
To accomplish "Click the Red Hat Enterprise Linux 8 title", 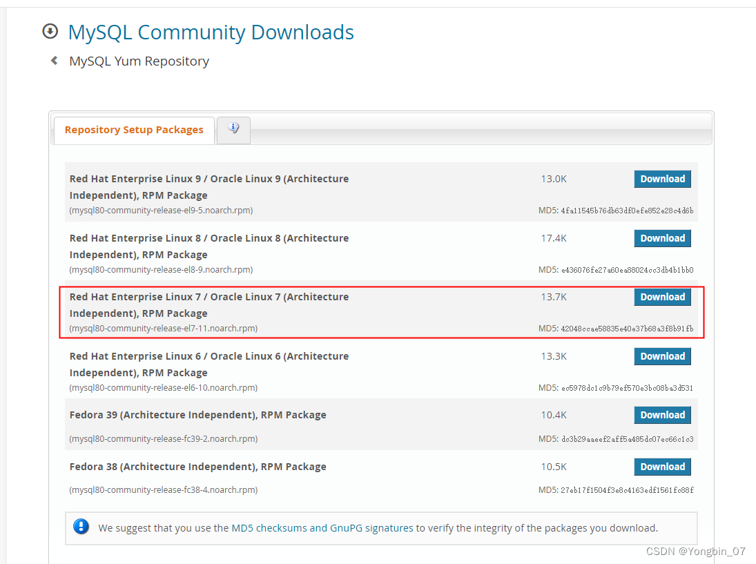I will pos(209,246).
